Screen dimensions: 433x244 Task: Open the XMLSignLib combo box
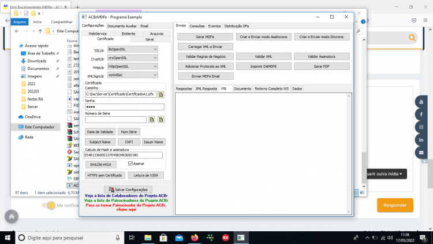(x=133, y=75)
